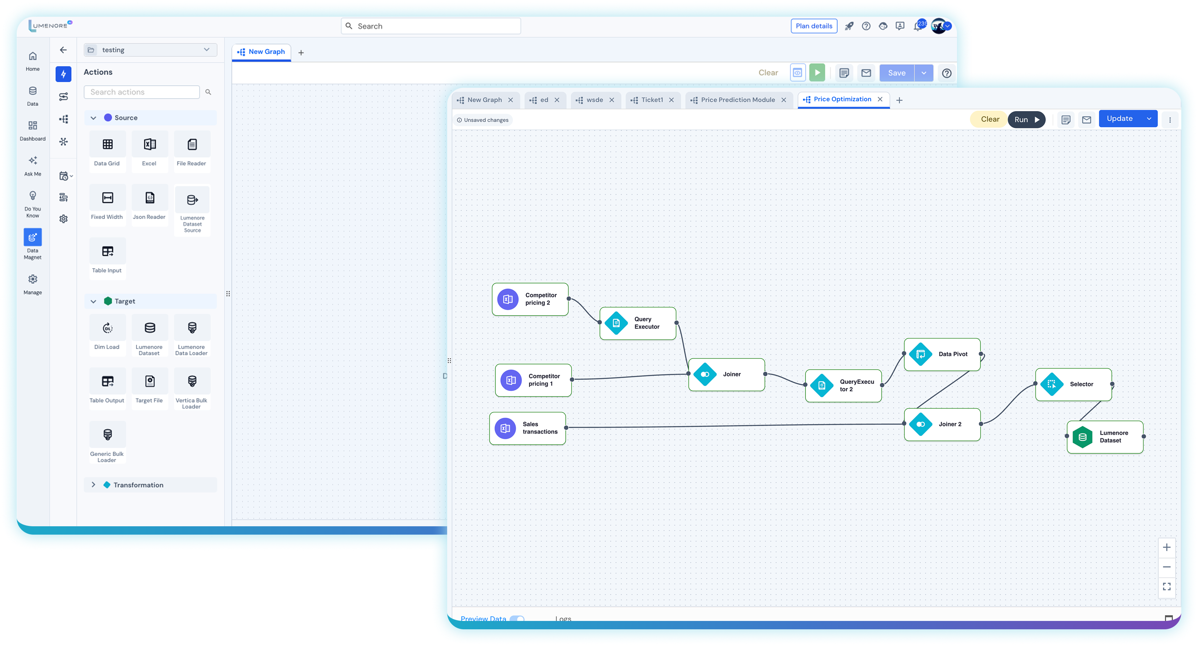The image size is (1198, 646).
Task: Select the Data Pivot node
Action: coord(942,354)
